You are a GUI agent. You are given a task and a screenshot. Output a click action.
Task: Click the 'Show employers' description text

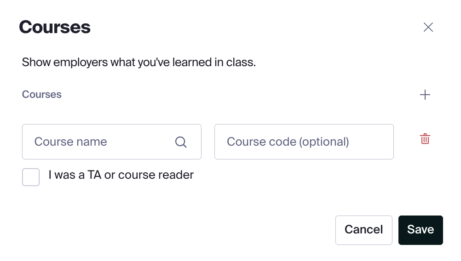(138, 62)
